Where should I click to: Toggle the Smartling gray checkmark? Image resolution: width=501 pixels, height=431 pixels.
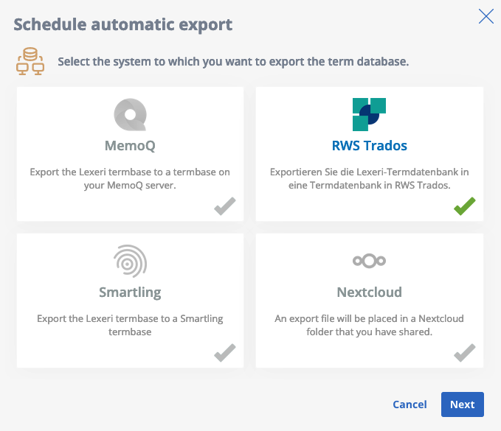[x=225, y=353]
